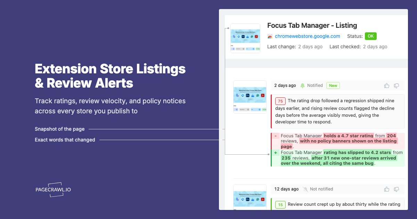This screenshot has height=219, width=417.
Task: Click the 2 days ago timestamp on the change entry
Action: point(285,86)
